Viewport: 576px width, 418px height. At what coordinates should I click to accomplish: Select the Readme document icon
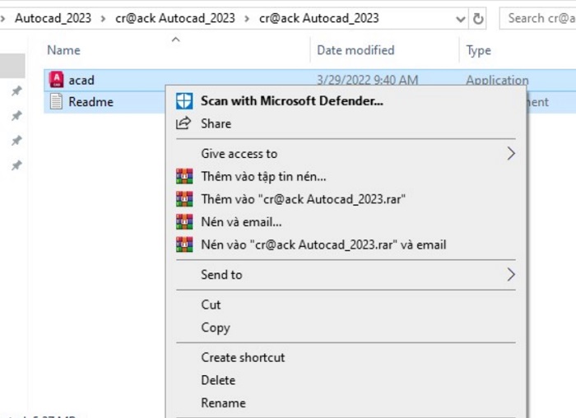[x=56, y=101]
